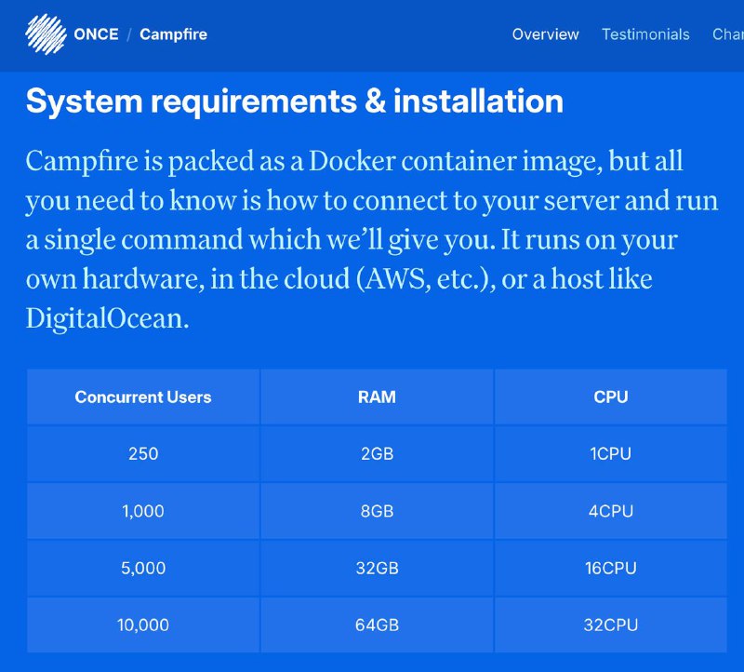This screenshot has height=672, width=744.
Task: Click the 'Docker' word in the intro paragraph
Action: pos(352,161)
